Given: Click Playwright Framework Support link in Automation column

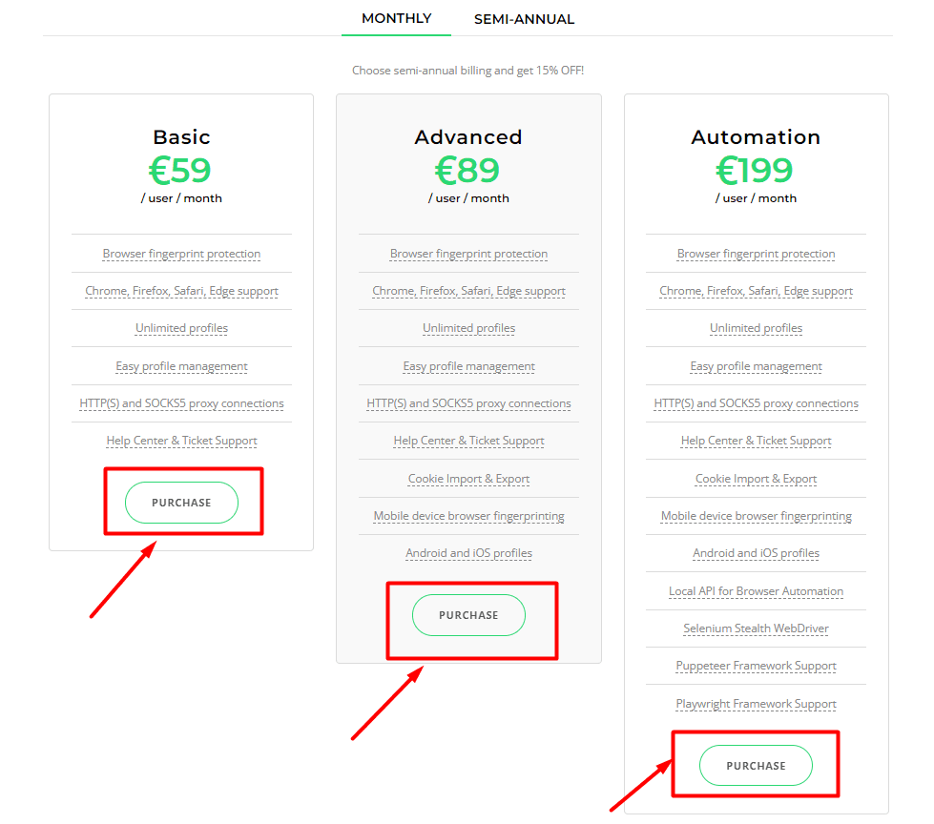Looking at the screenshot, I should pyautogui.click(x=756, y=703).
